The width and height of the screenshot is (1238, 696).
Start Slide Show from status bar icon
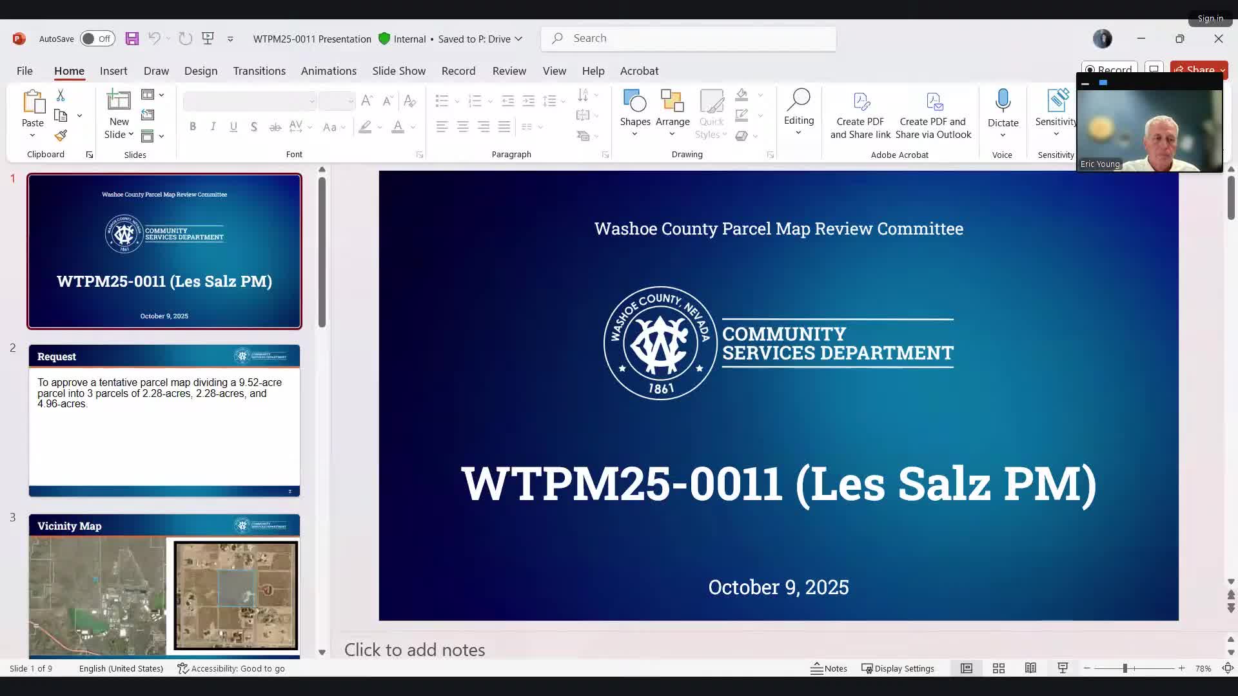1063,668
